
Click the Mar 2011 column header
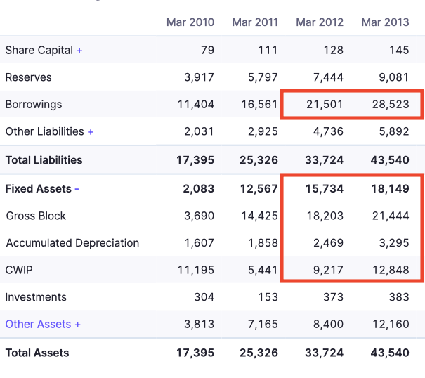[255, 22]
